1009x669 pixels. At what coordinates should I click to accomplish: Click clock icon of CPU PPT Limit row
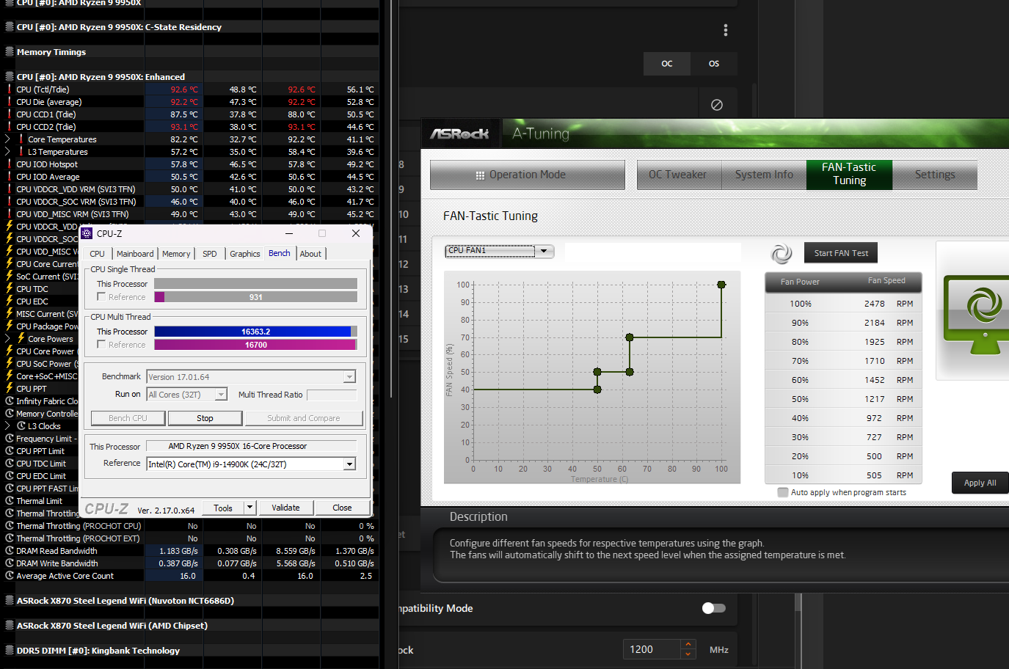10,451
